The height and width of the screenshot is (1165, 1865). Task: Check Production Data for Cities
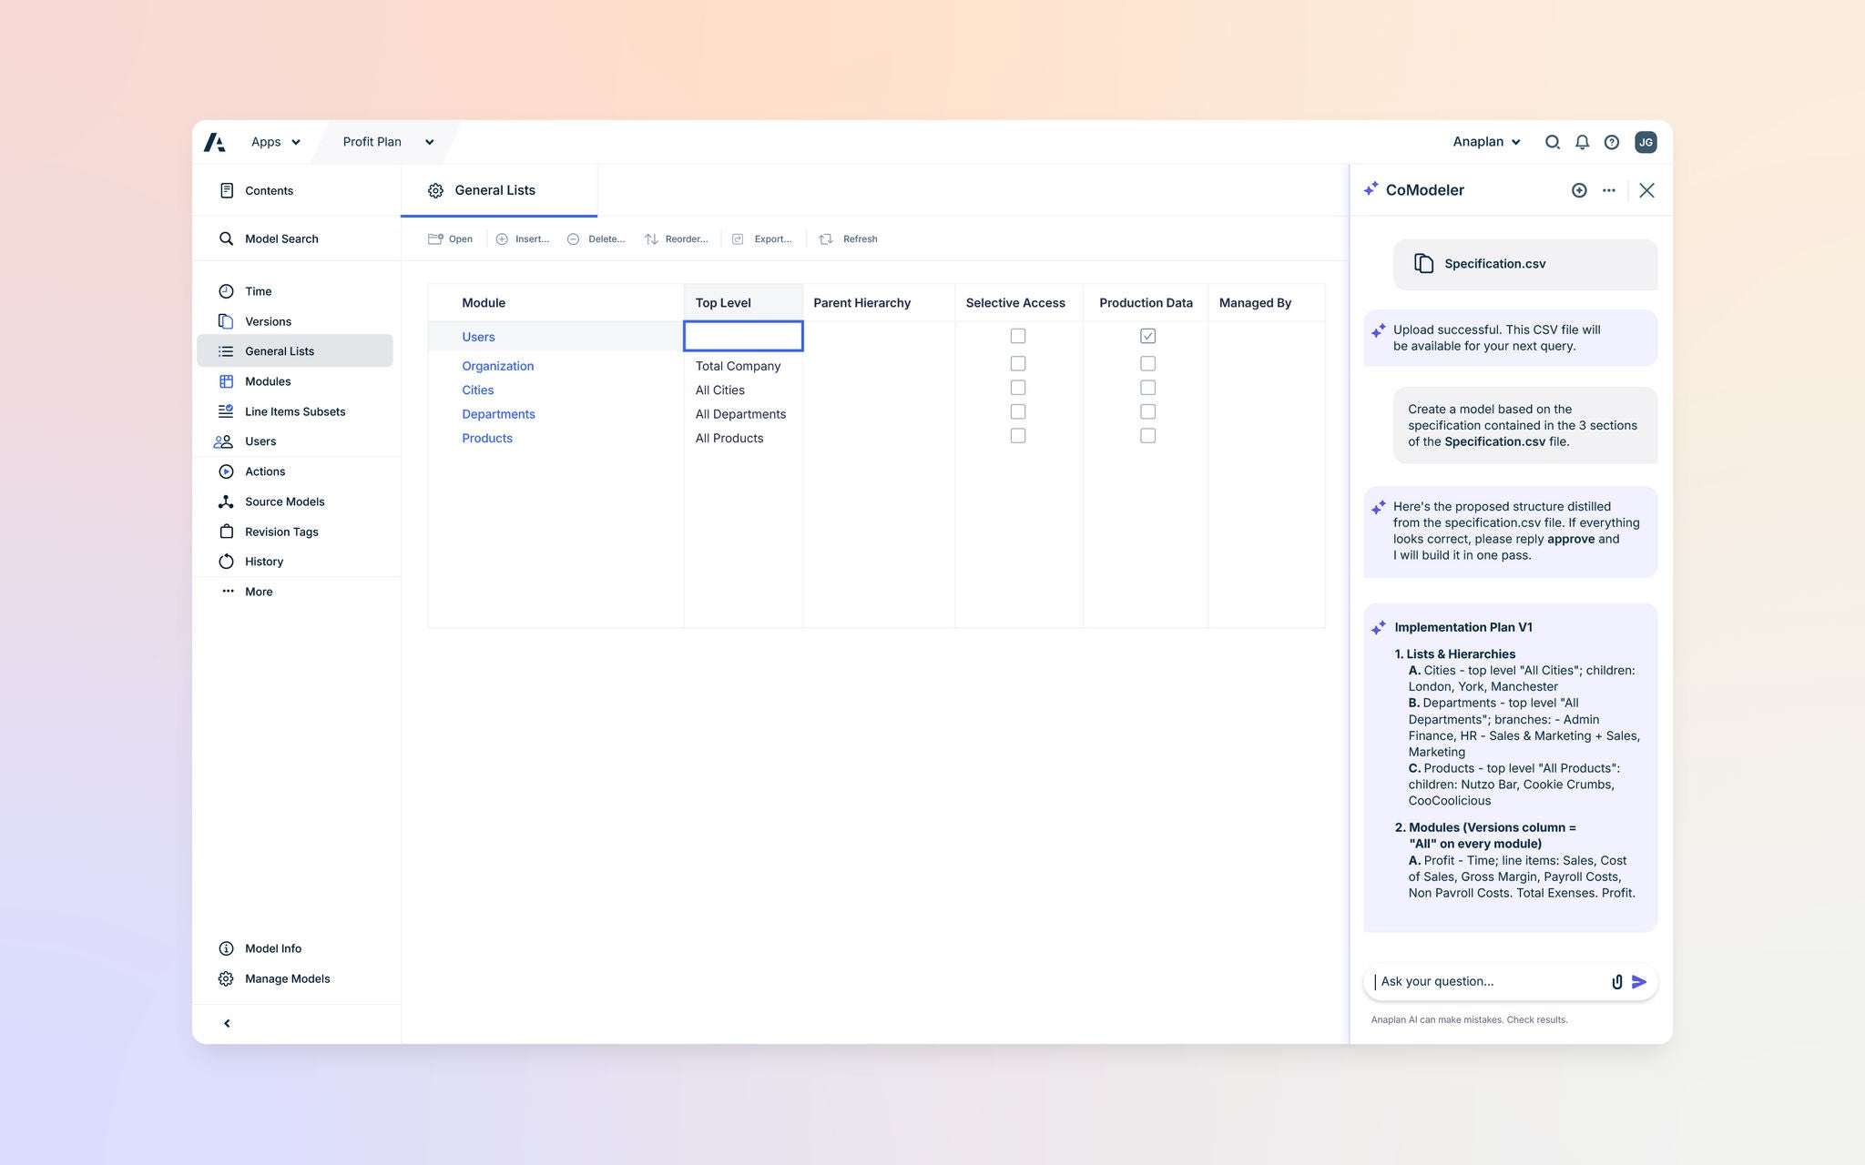1147,387
